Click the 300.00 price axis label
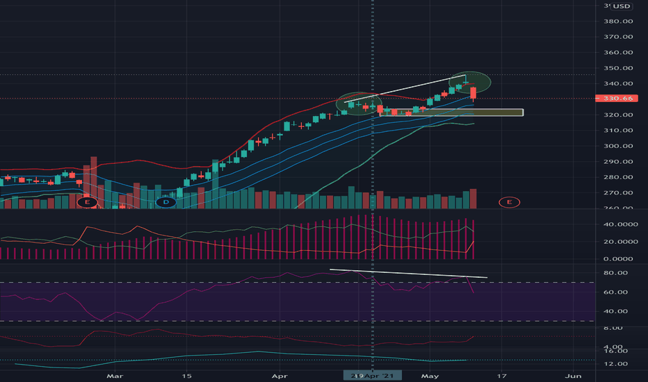 618,146
